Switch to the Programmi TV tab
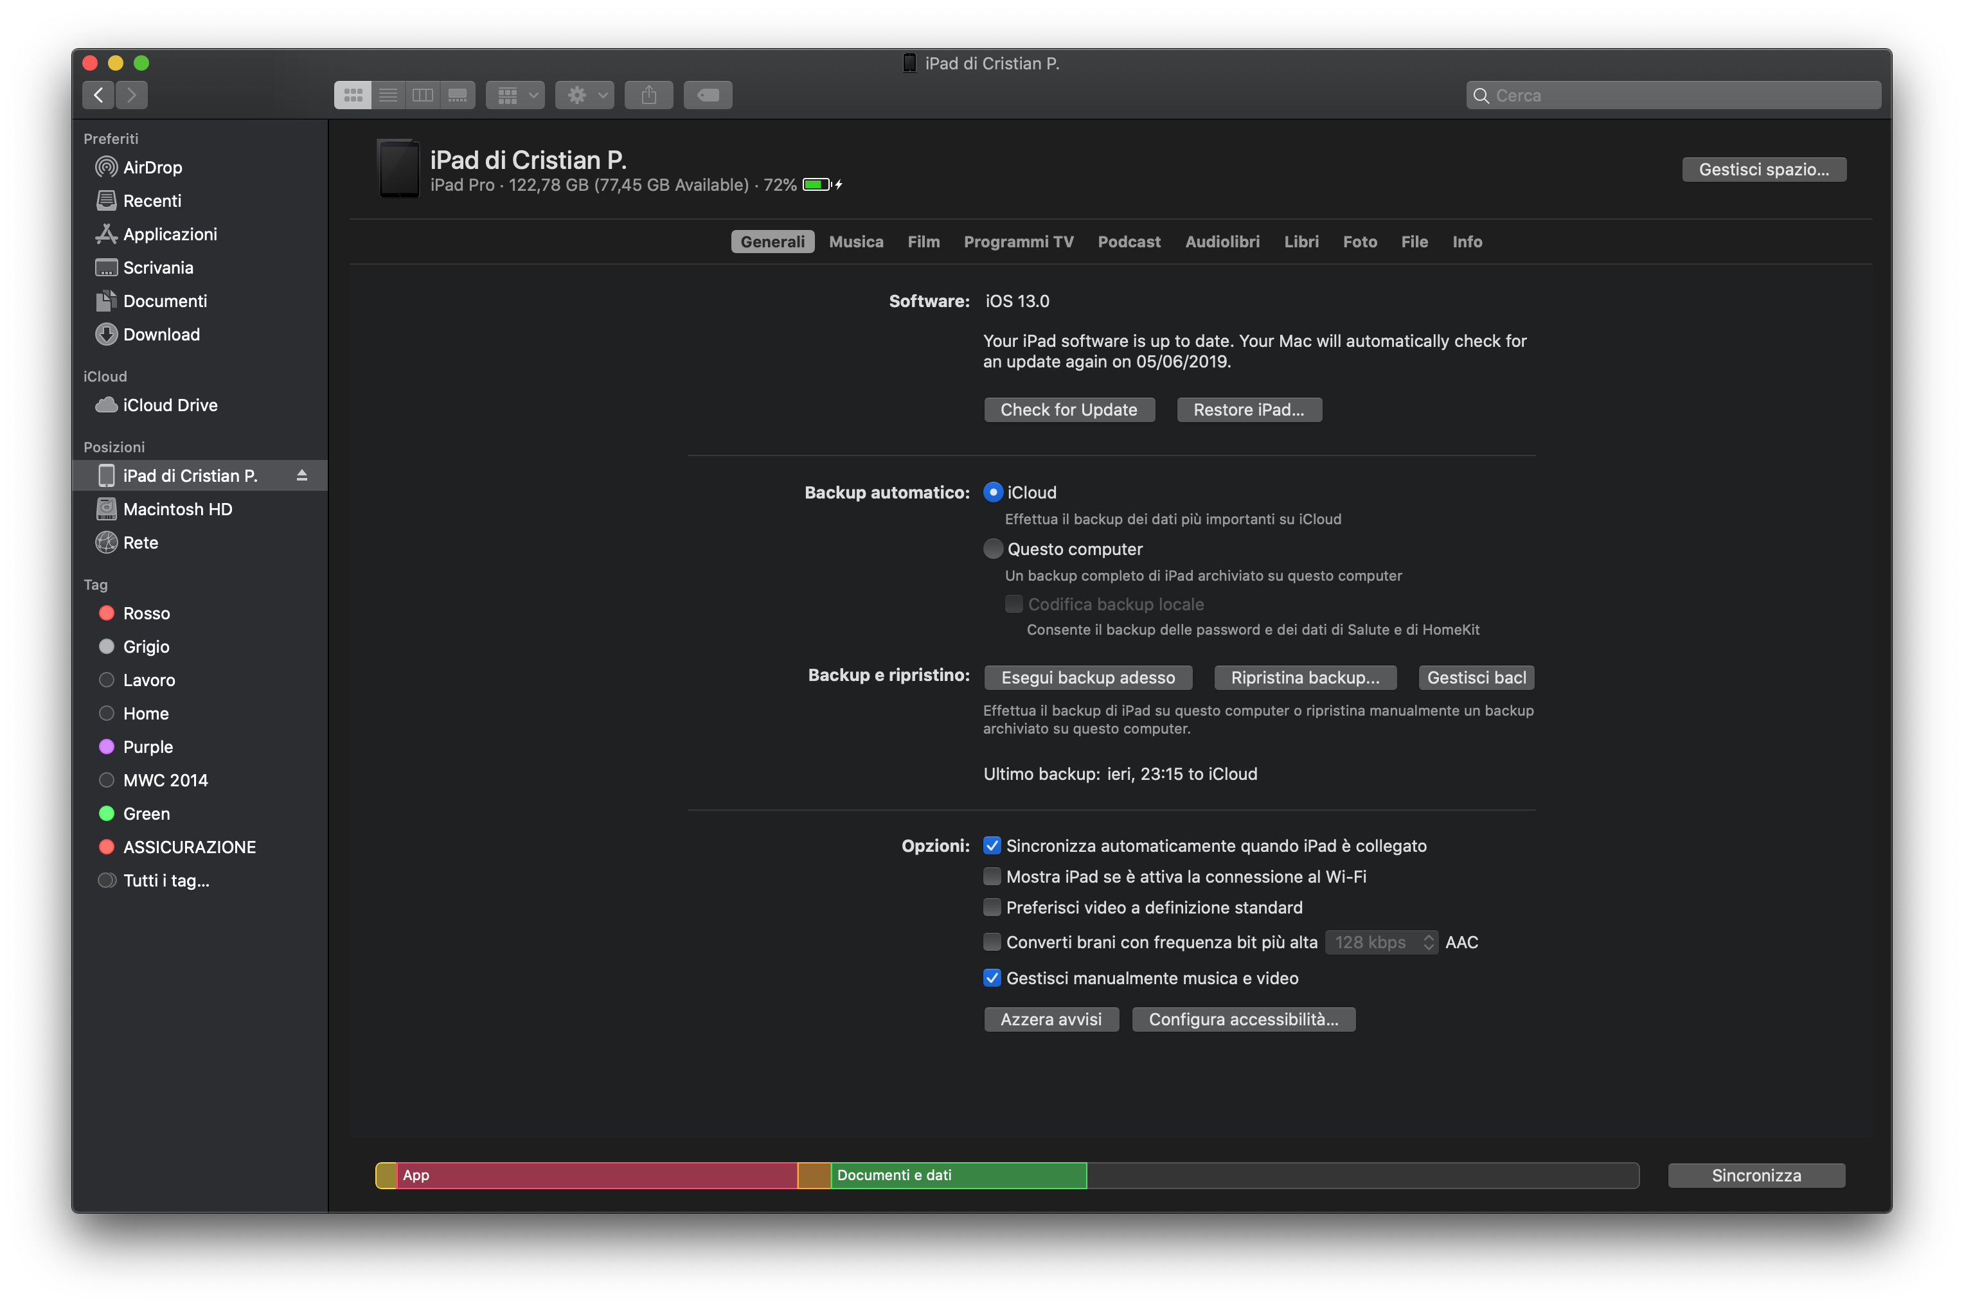 click(x=1019, y=242)
